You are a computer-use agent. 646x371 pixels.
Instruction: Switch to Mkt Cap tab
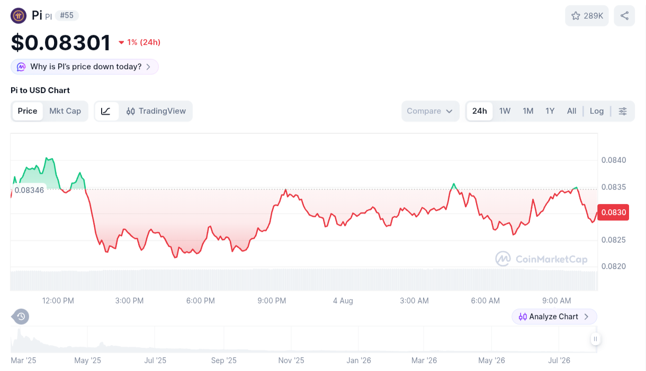click(65, 111)
